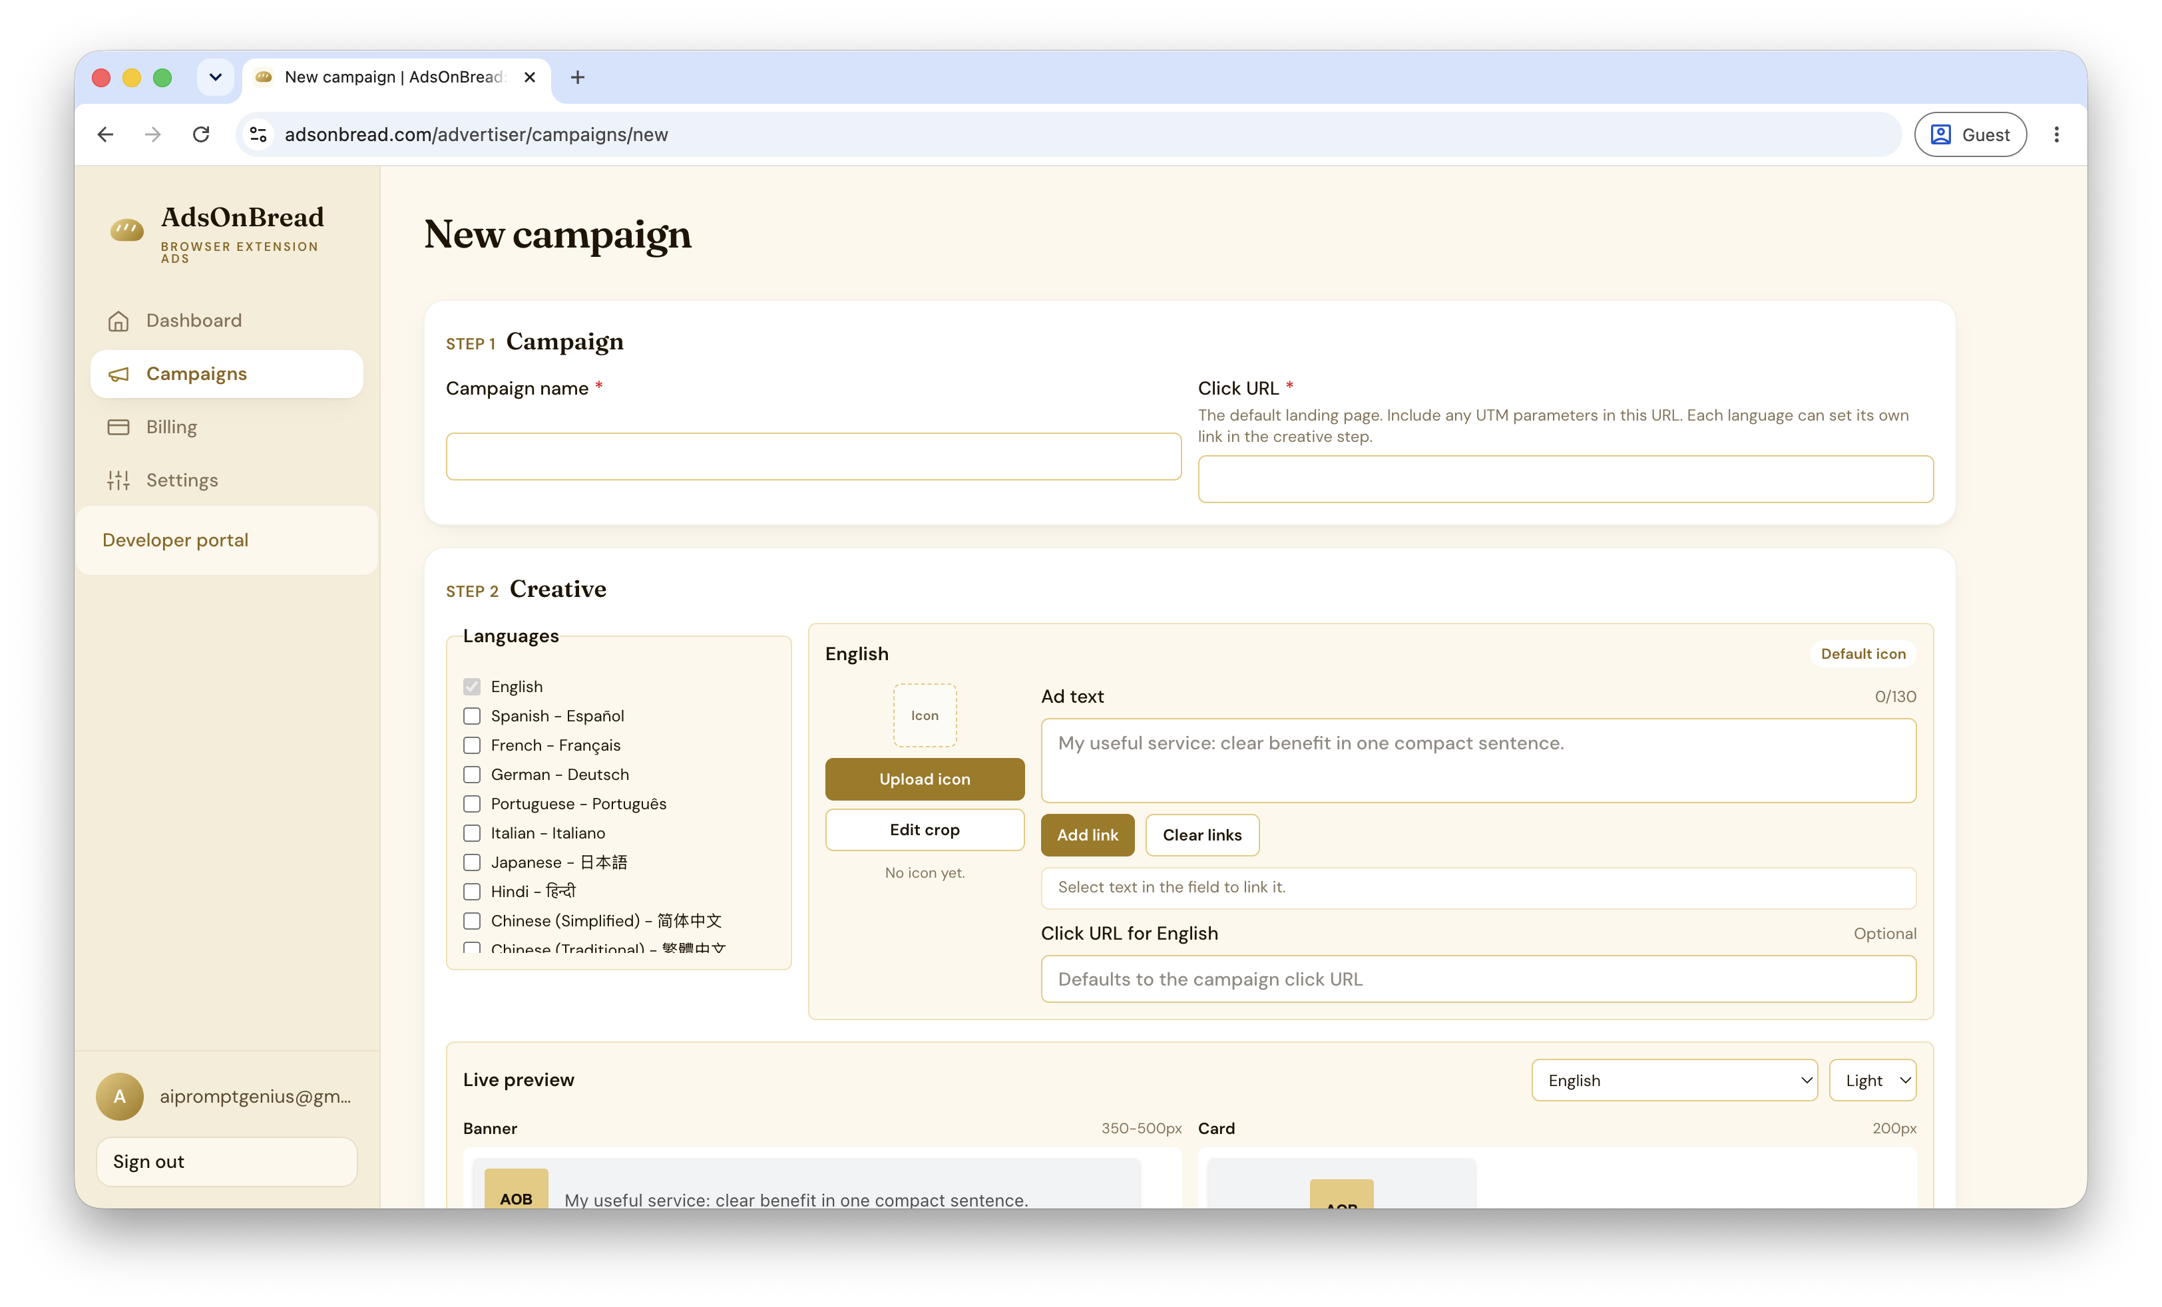The width and height of the screenshot is (2162, 1307).
Task: Click the 'Select text in the field' hint box
Action: (x=1478, y=888)
